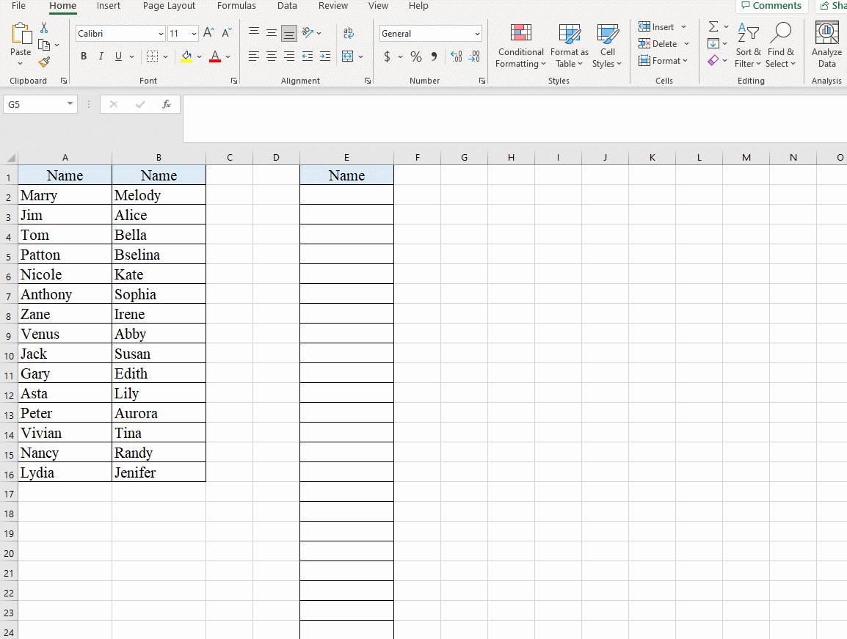Open the Page Layout tab

169,6
